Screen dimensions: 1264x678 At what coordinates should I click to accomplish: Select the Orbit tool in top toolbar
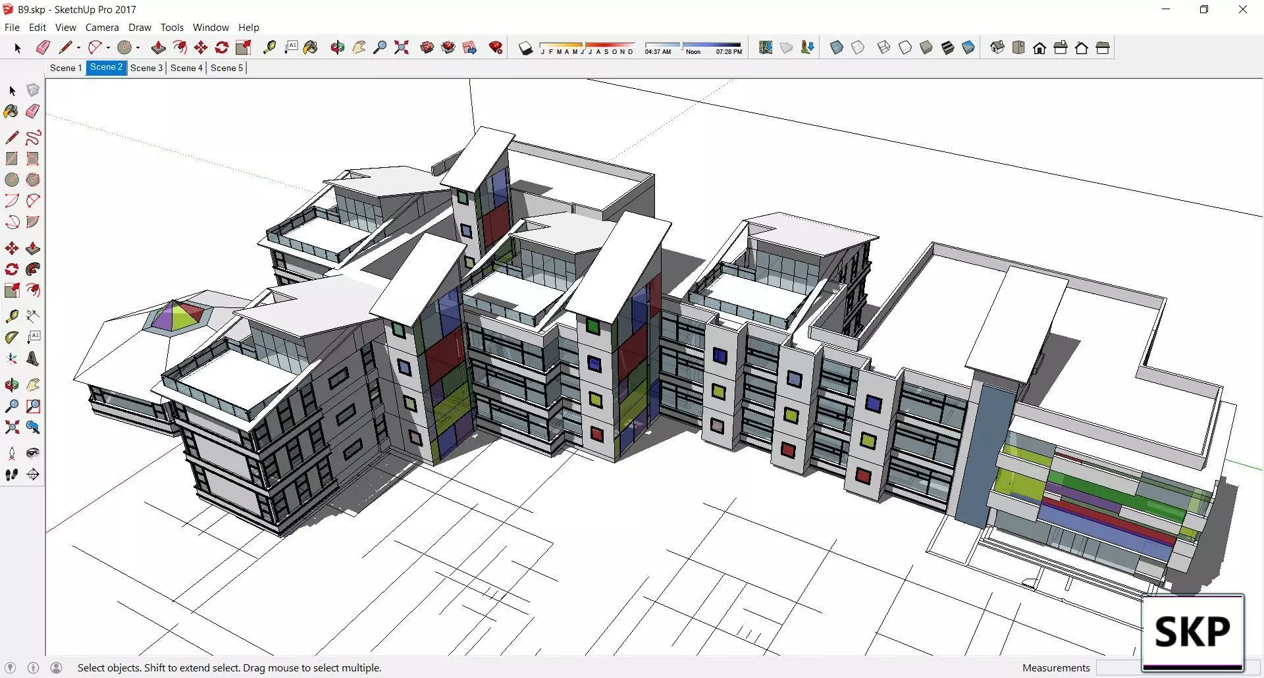point(338,47)
